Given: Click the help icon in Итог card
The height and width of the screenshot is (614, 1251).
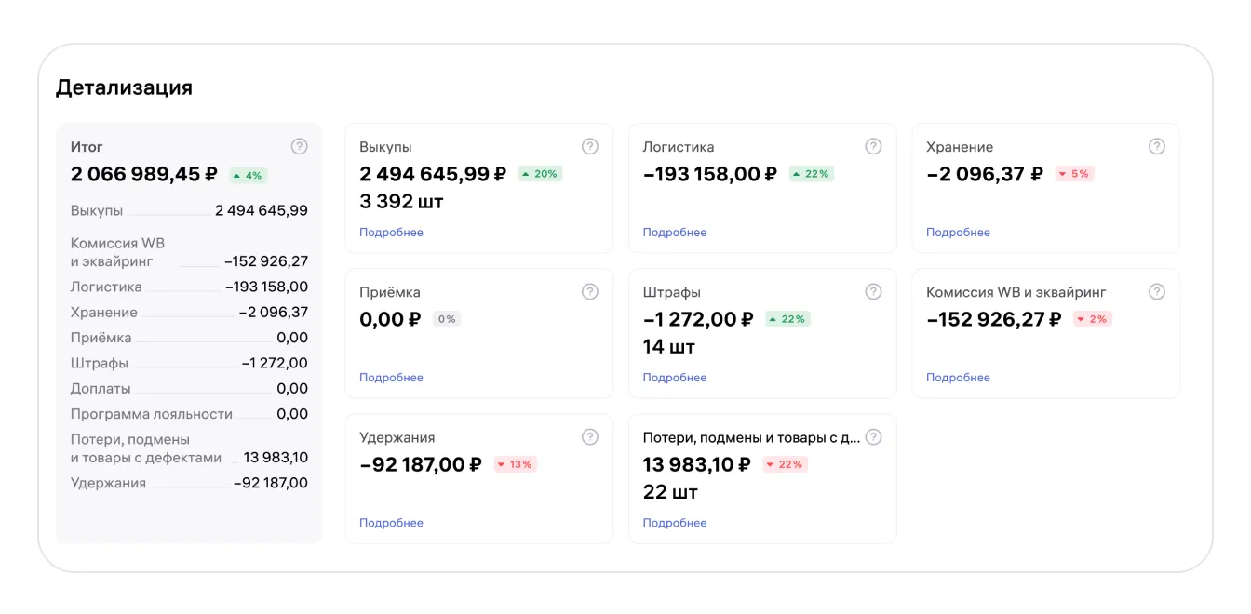Looking at the screenshot, I should (x=299, y=146).
